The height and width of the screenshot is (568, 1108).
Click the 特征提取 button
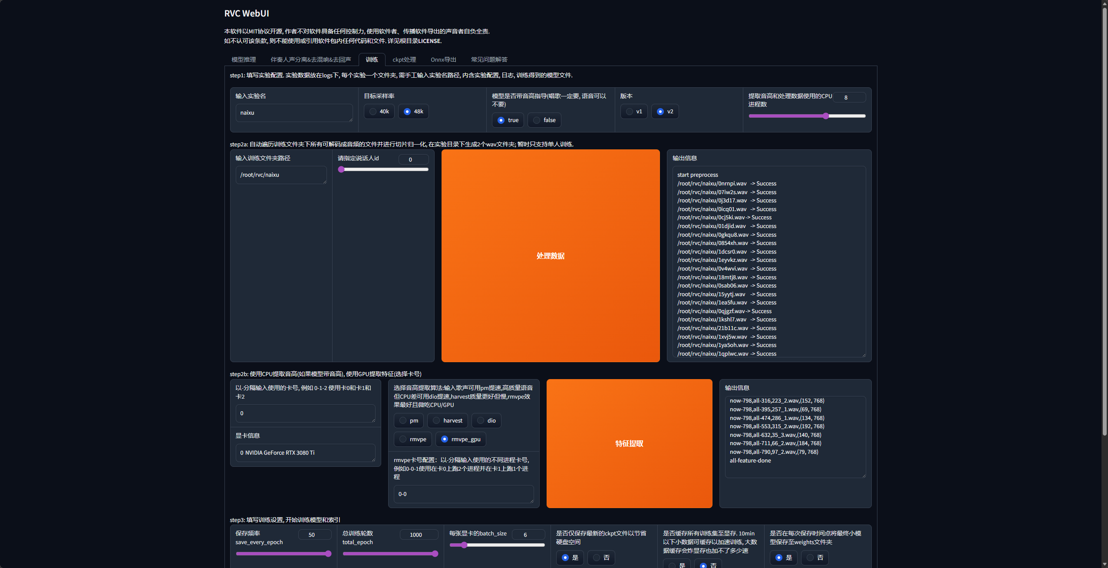click(629, 443)
